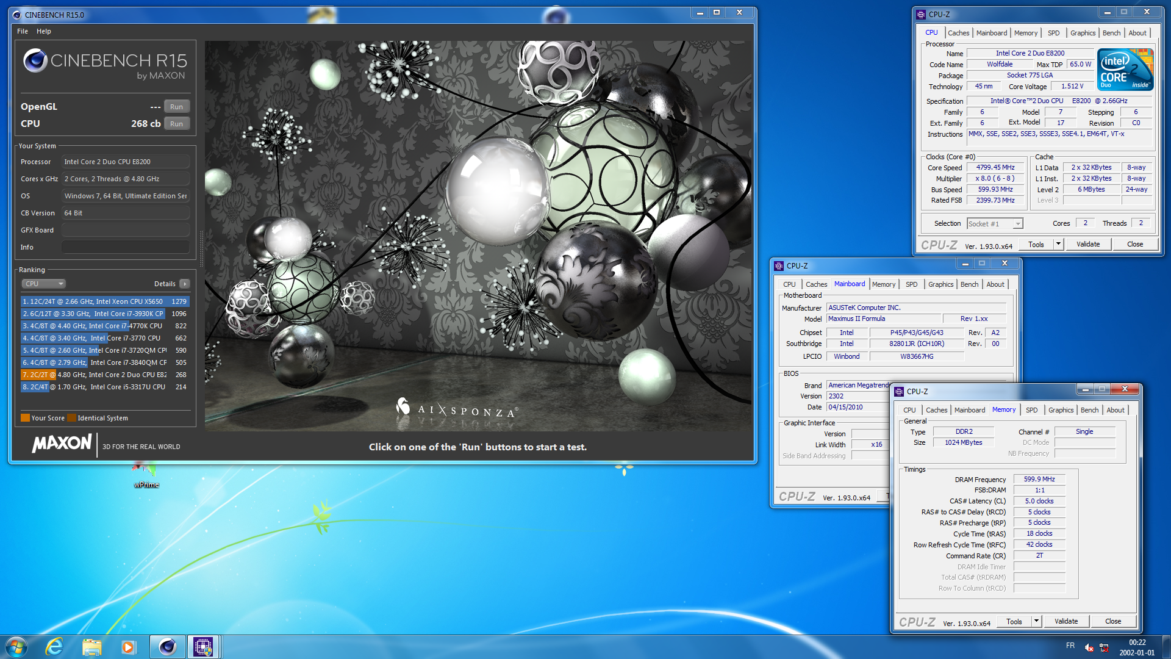
Task: Open the Windows Start menu orb
Action: 16,647
